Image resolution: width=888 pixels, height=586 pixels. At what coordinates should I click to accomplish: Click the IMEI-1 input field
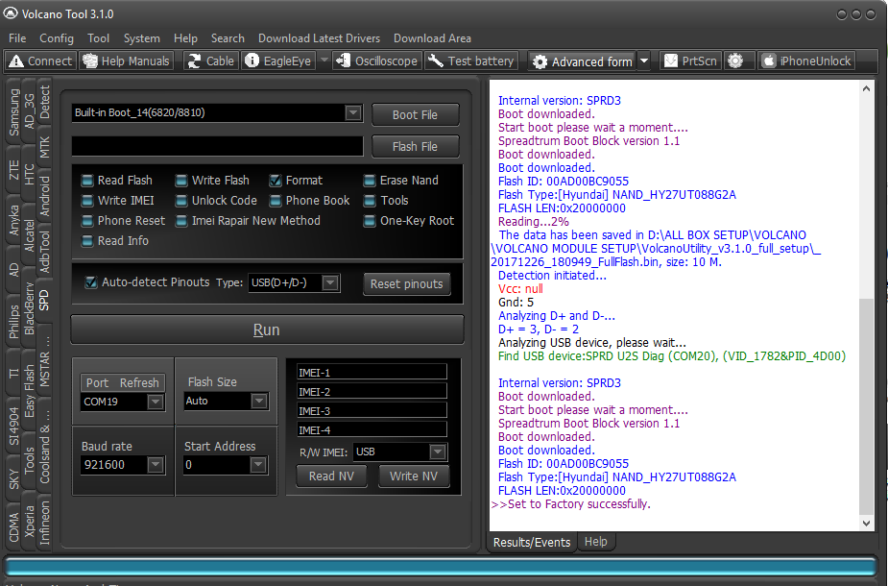372,373
